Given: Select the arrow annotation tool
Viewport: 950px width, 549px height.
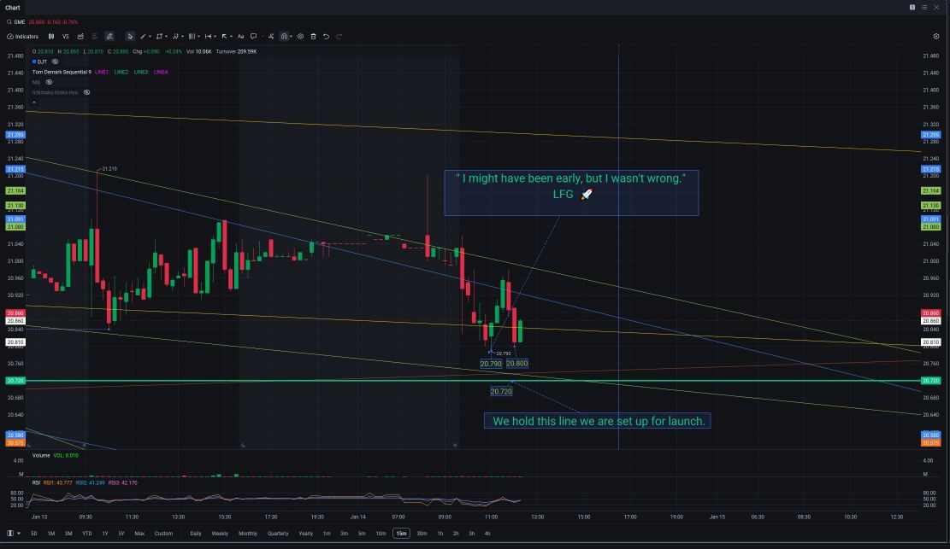Looking at the screenshot, I should pos(224,37).
